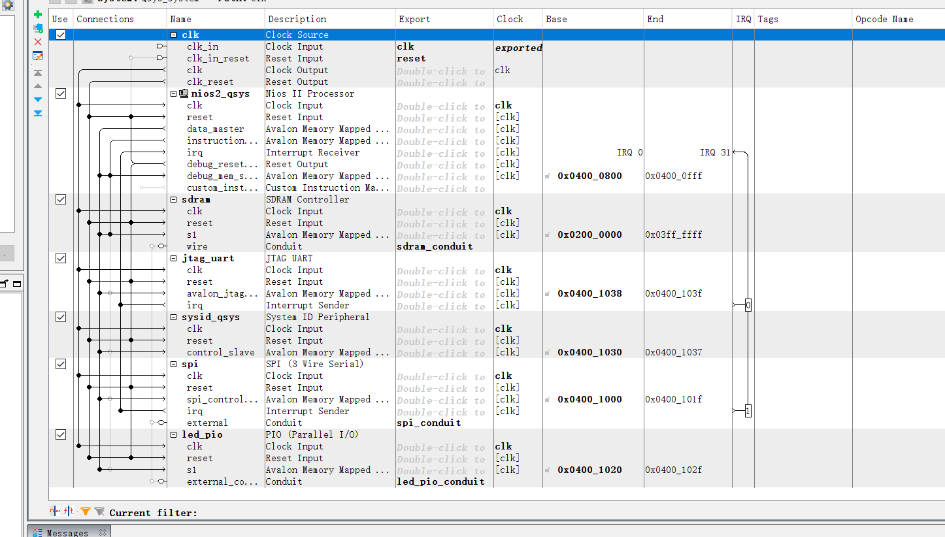Screen dimensions: 945x537
Task: Click the processor icon next to nios2_qsys
Action: [x=184, y=93]
